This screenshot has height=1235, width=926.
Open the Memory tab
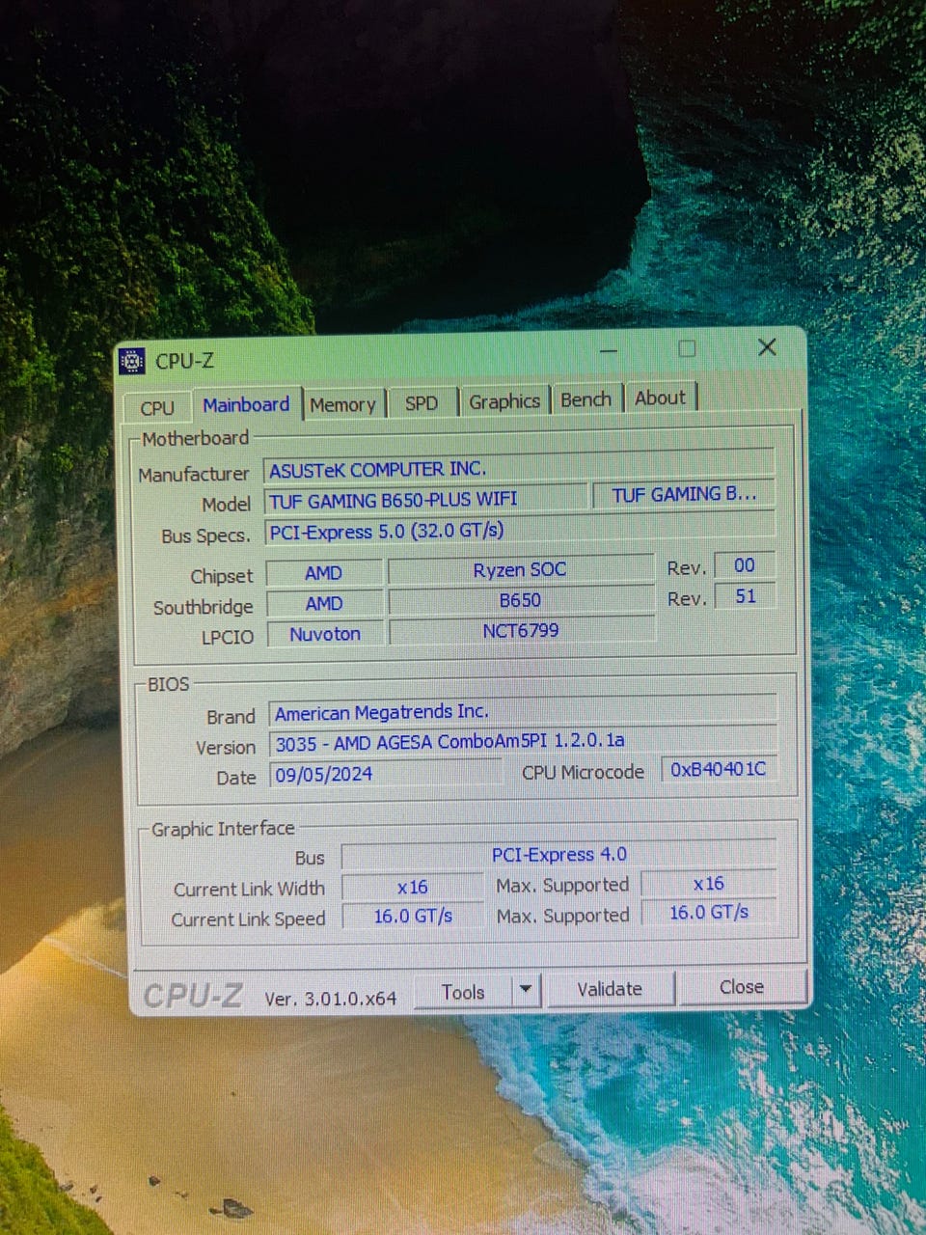tap(342, 404)
